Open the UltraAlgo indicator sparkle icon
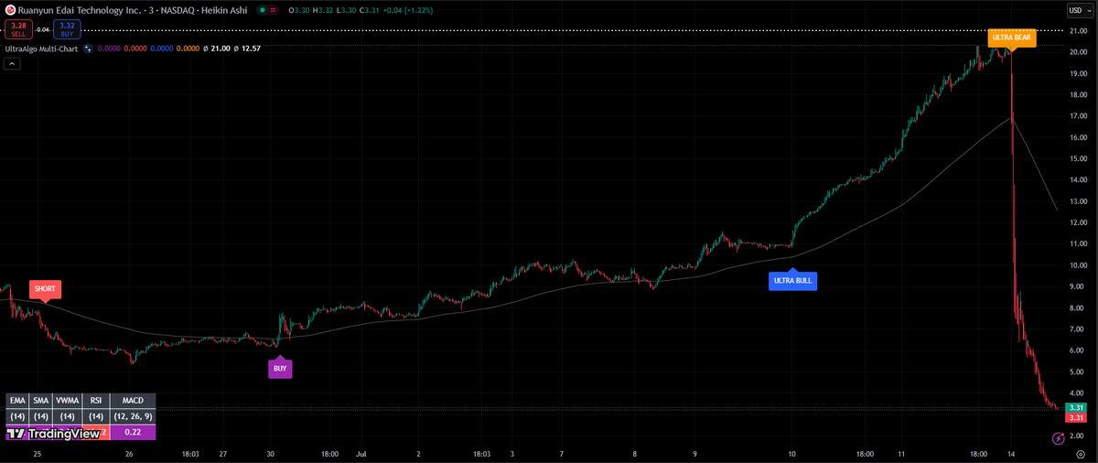This screenshot has width=1098, height=463. click(x=88, y=48)
